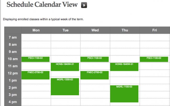Click Monday FNEC-2700-02 class block
Image resolution: width=170 pixels, height=106 pixels.
[36, 75]
